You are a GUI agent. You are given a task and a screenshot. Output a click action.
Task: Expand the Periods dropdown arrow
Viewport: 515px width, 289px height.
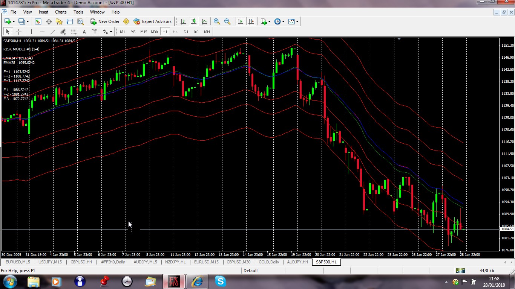click(x=283, y=21)
